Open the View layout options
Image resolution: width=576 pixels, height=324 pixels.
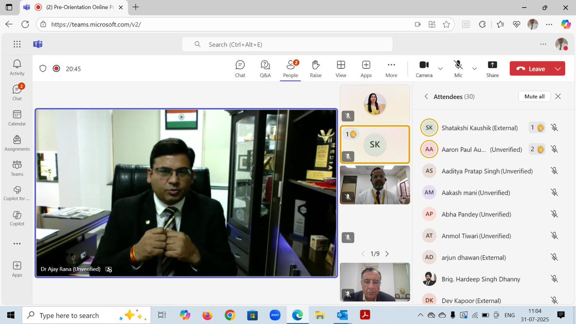coord(341,69)
